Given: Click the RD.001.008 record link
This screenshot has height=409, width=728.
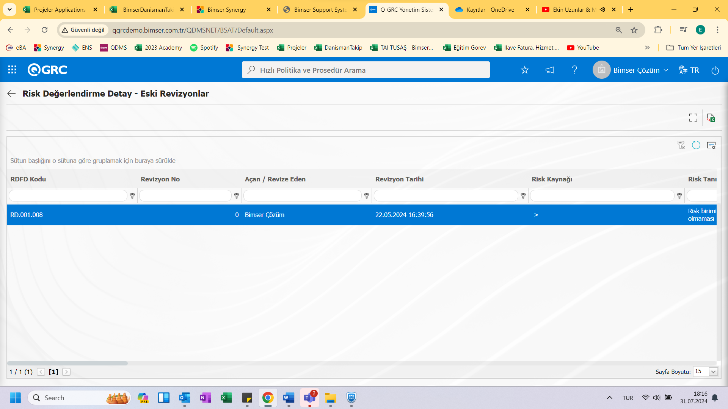Looking at the screenshot, I should [x=27, y=214].
